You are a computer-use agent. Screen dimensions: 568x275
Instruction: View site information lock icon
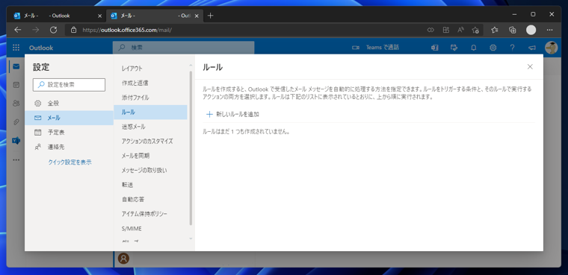tap(74, 30)
